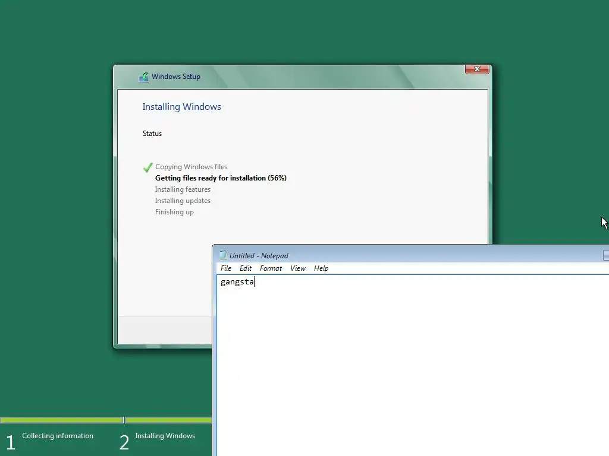Click the Collecting information progress bar
609x456 pixels.
point(62,420)
